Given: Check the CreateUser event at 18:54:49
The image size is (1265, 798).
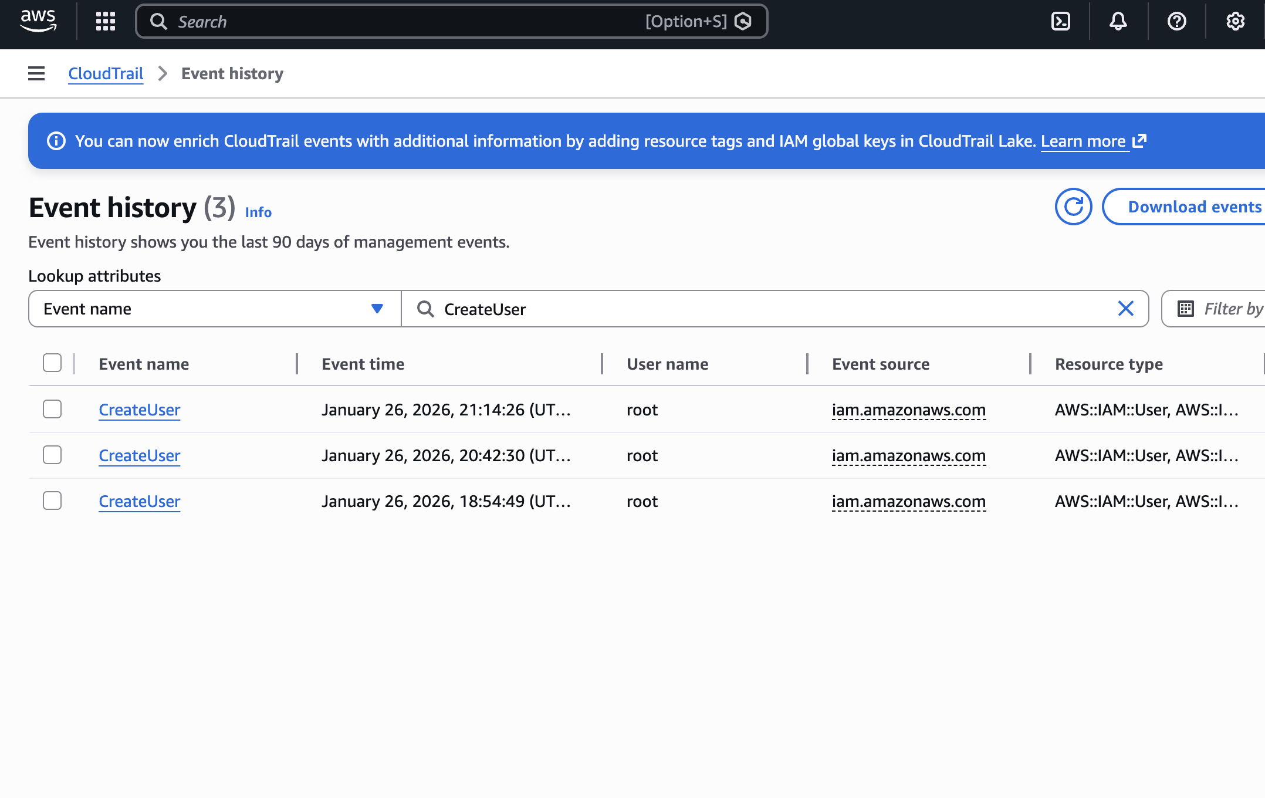Looking at the screenshot, I should (x=52, y=501).
